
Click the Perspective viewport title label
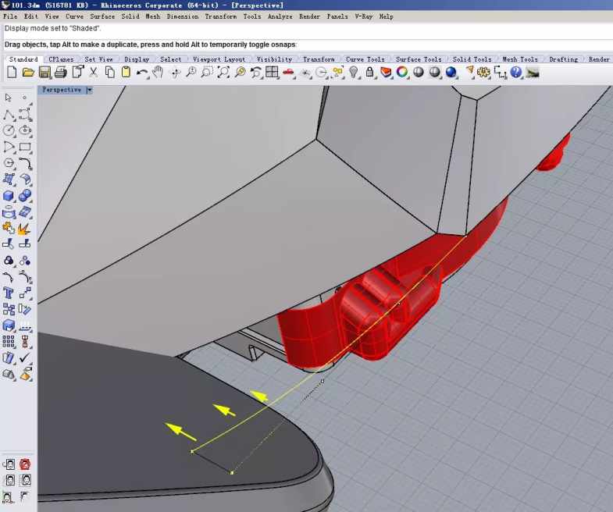point(62,90)
